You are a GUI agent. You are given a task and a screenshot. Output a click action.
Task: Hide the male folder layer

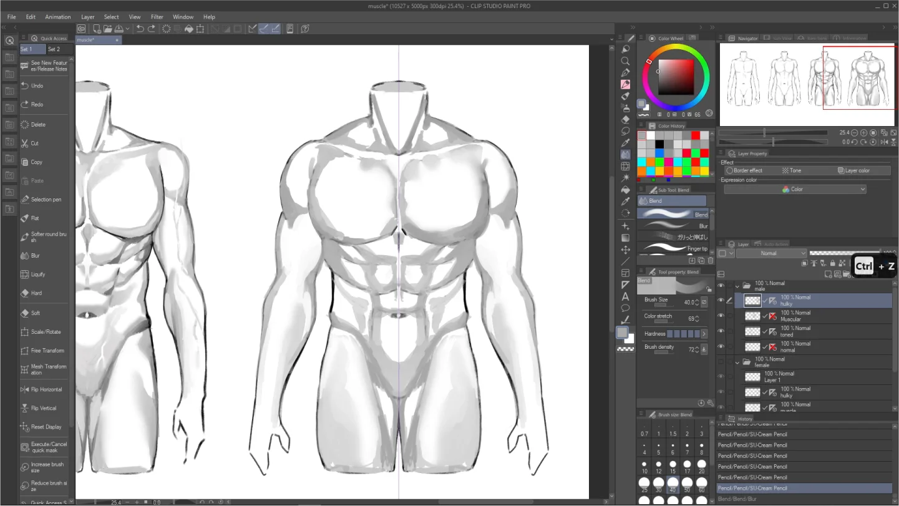tap(721, 286)
